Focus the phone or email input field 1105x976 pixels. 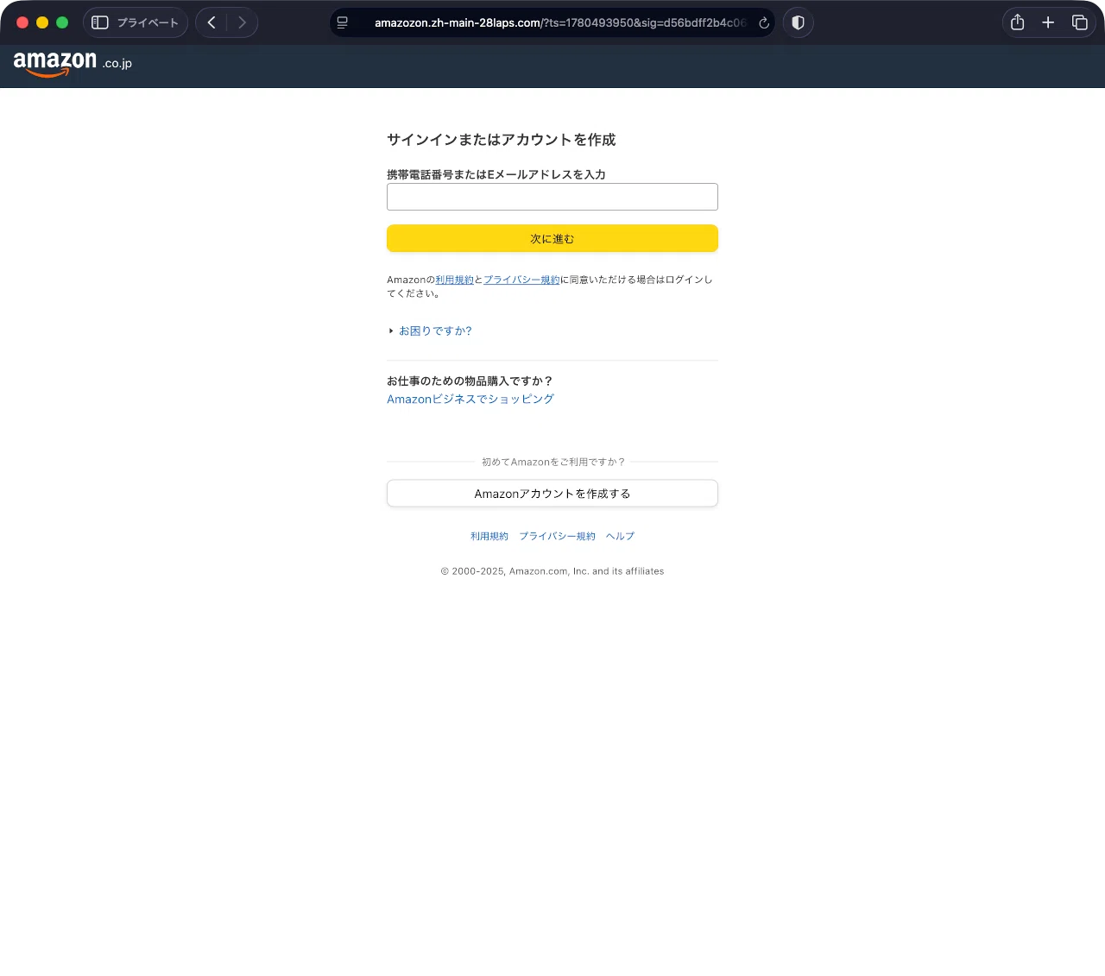552,197
